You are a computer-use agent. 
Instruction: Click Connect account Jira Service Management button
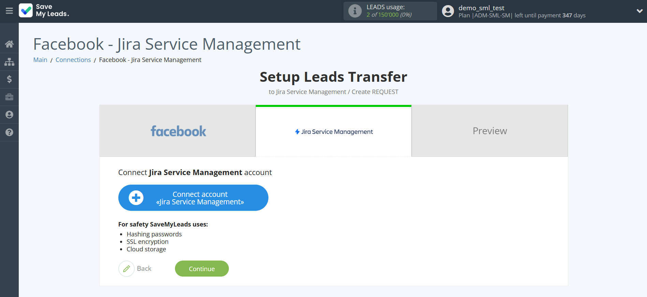193,198
